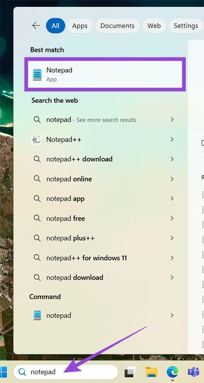
Task: Click the back arrow in search panel
Action: pyautogui.click(x=36, y=25)
